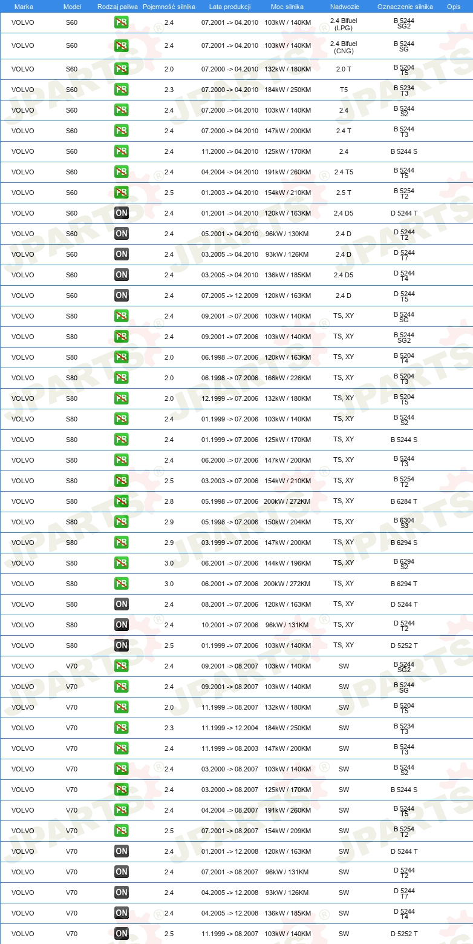Click the PB icon in the S60 2.5 T row
The width and height of the screenshot is (473, 944).
click(x=122, y=193)
